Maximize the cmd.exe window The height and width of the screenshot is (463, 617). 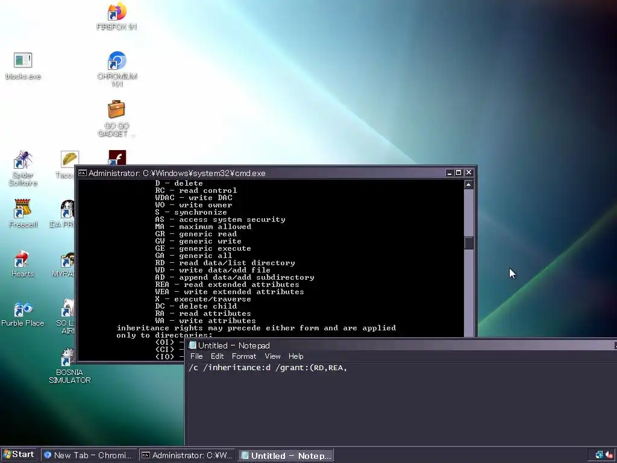tap(459, 173)
